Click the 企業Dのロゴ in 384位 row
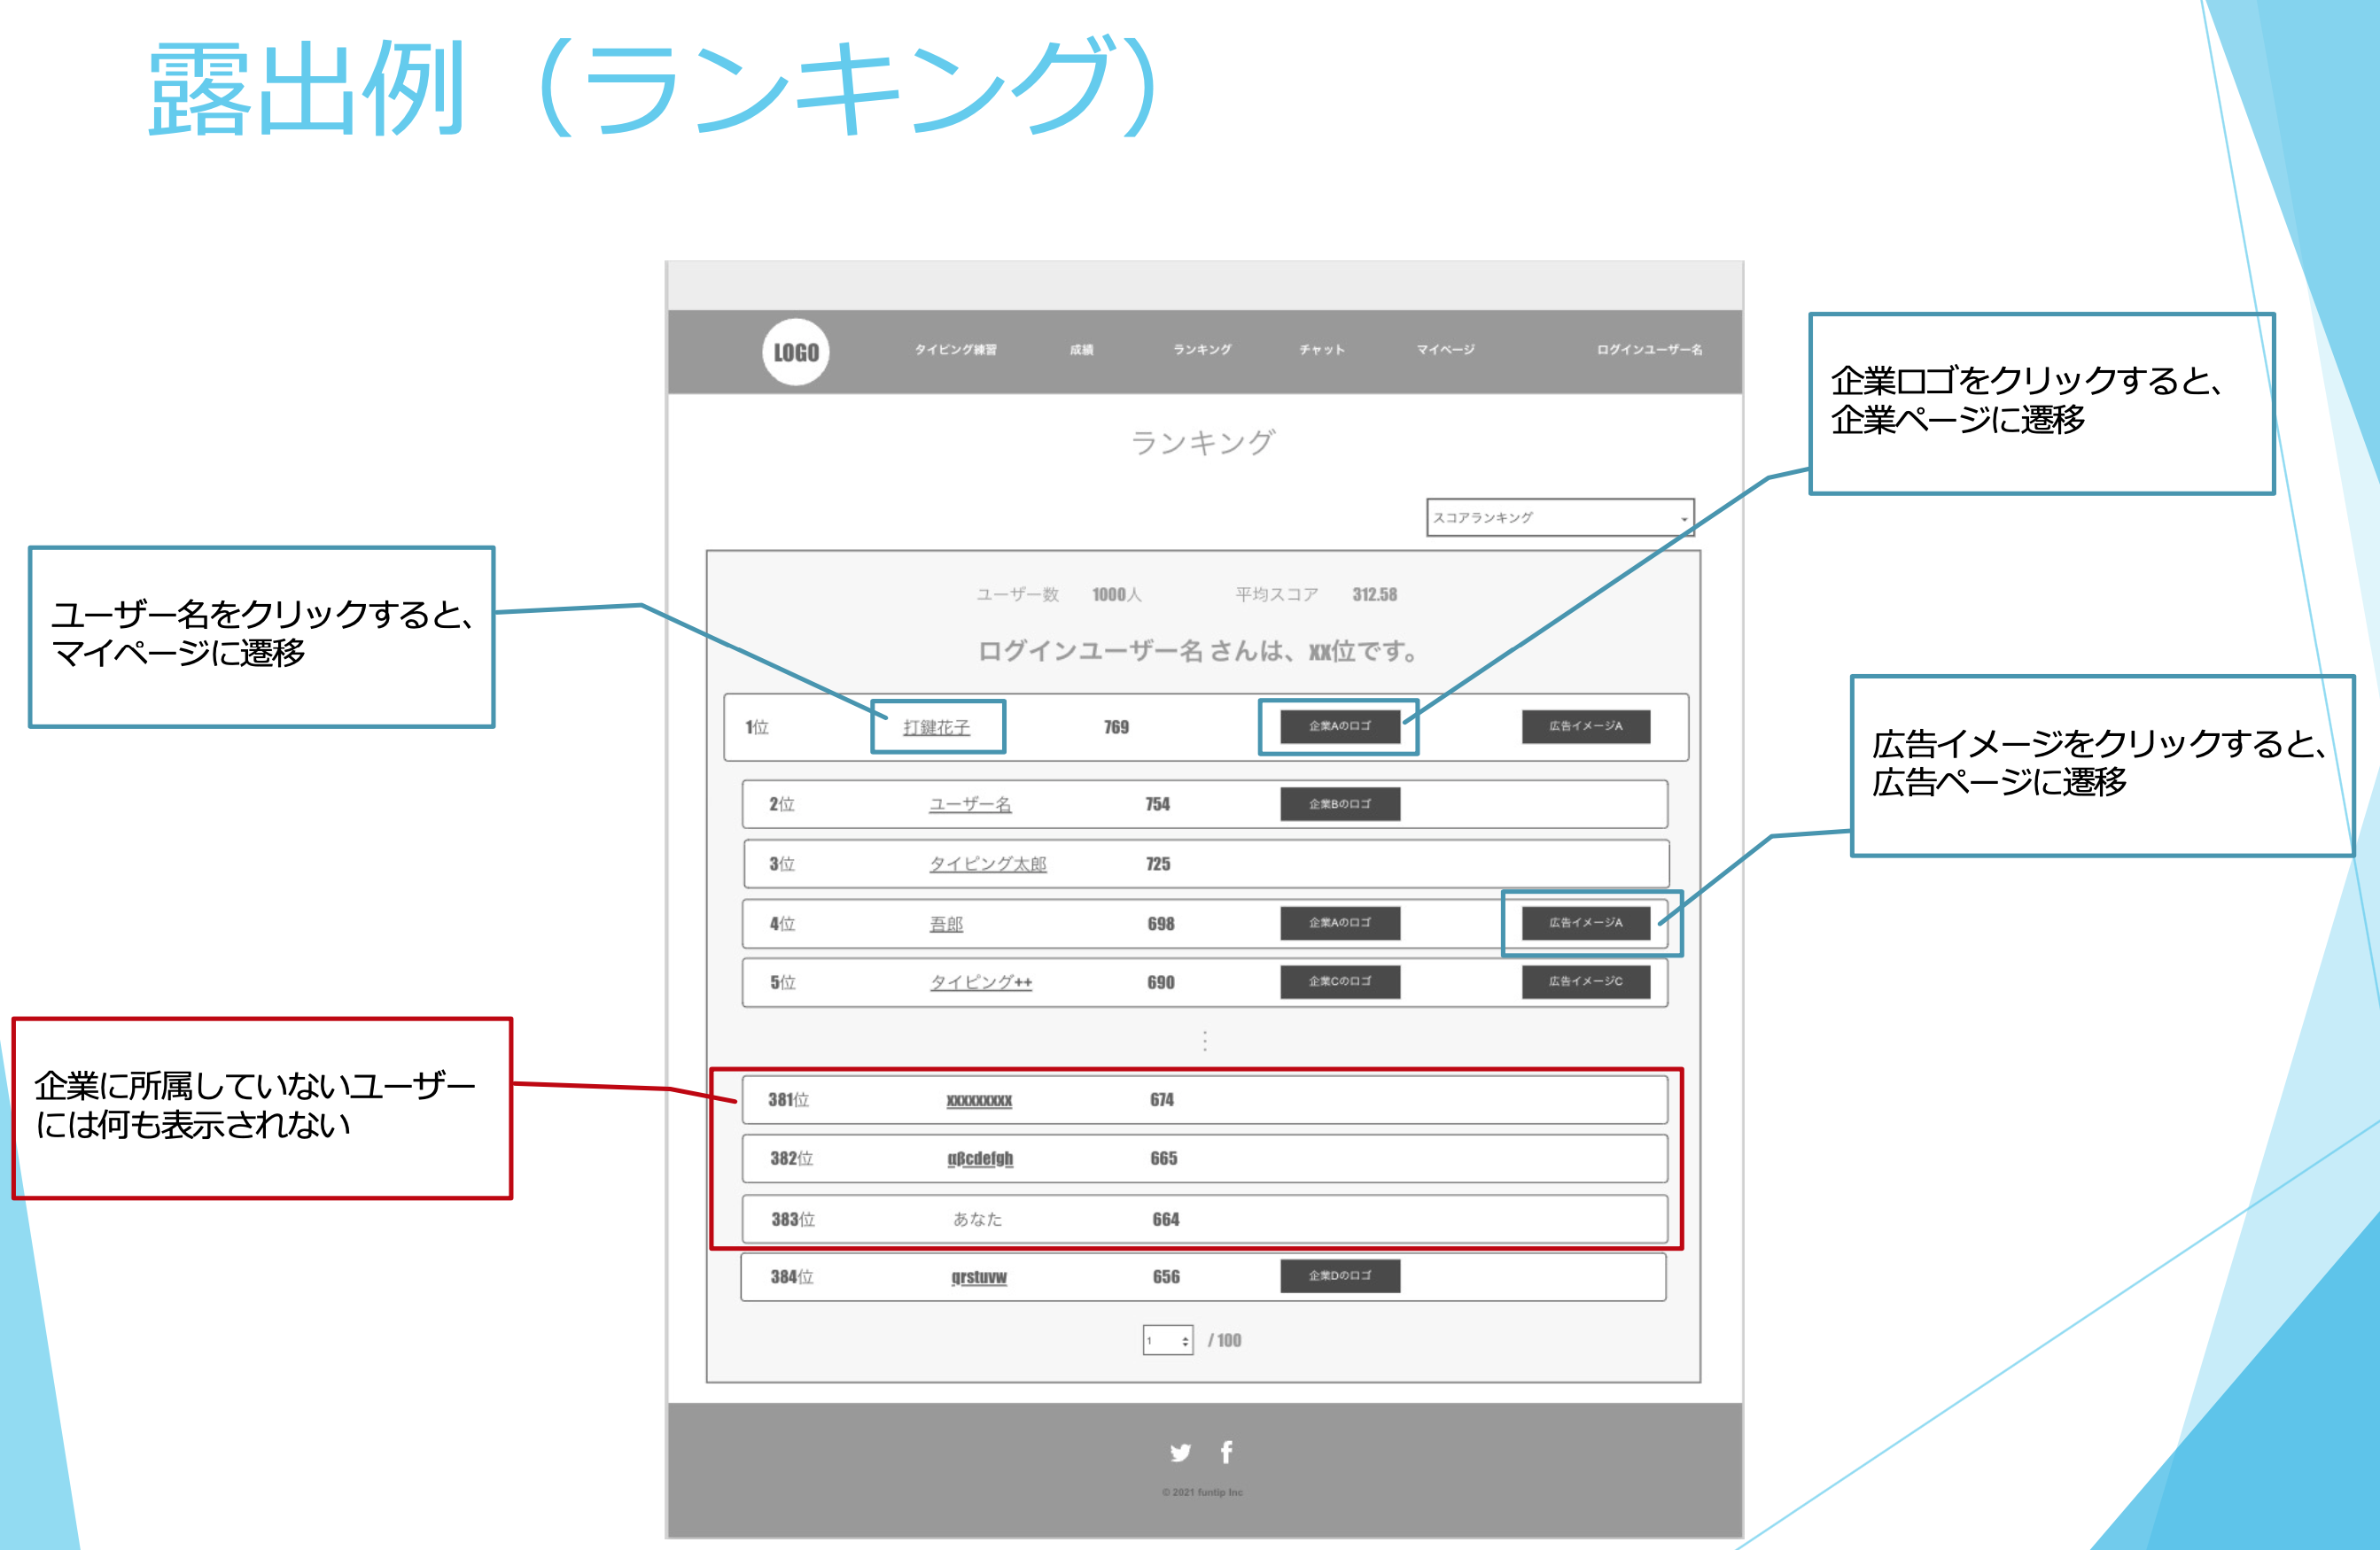 [x=1339, y=1276]
